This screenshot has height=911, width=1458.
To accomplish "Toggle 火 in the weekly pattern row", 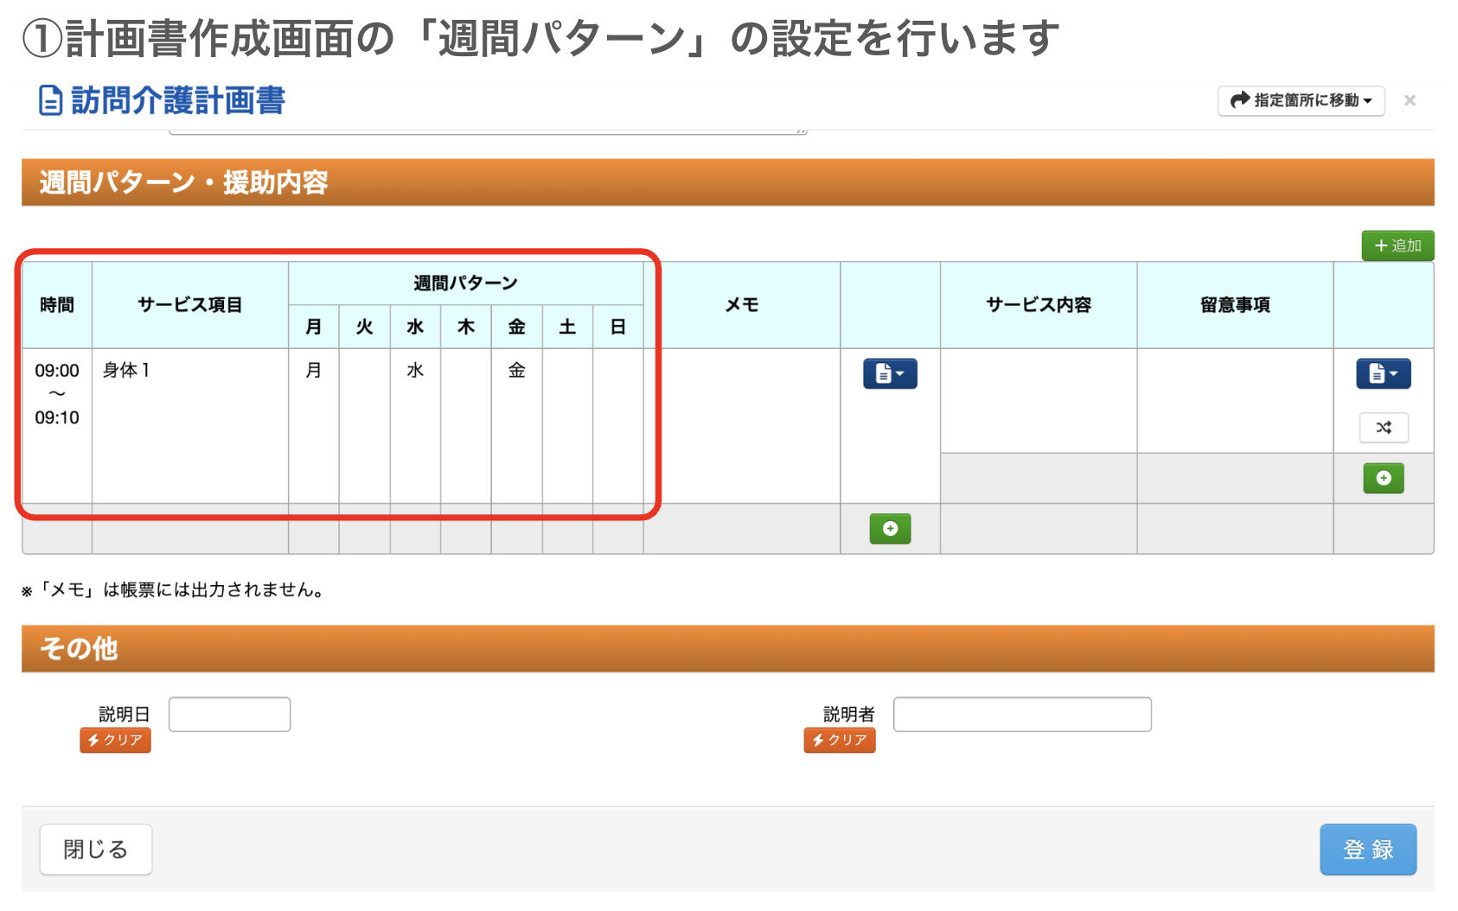I will pyautogui.click(x=364, y=370).
